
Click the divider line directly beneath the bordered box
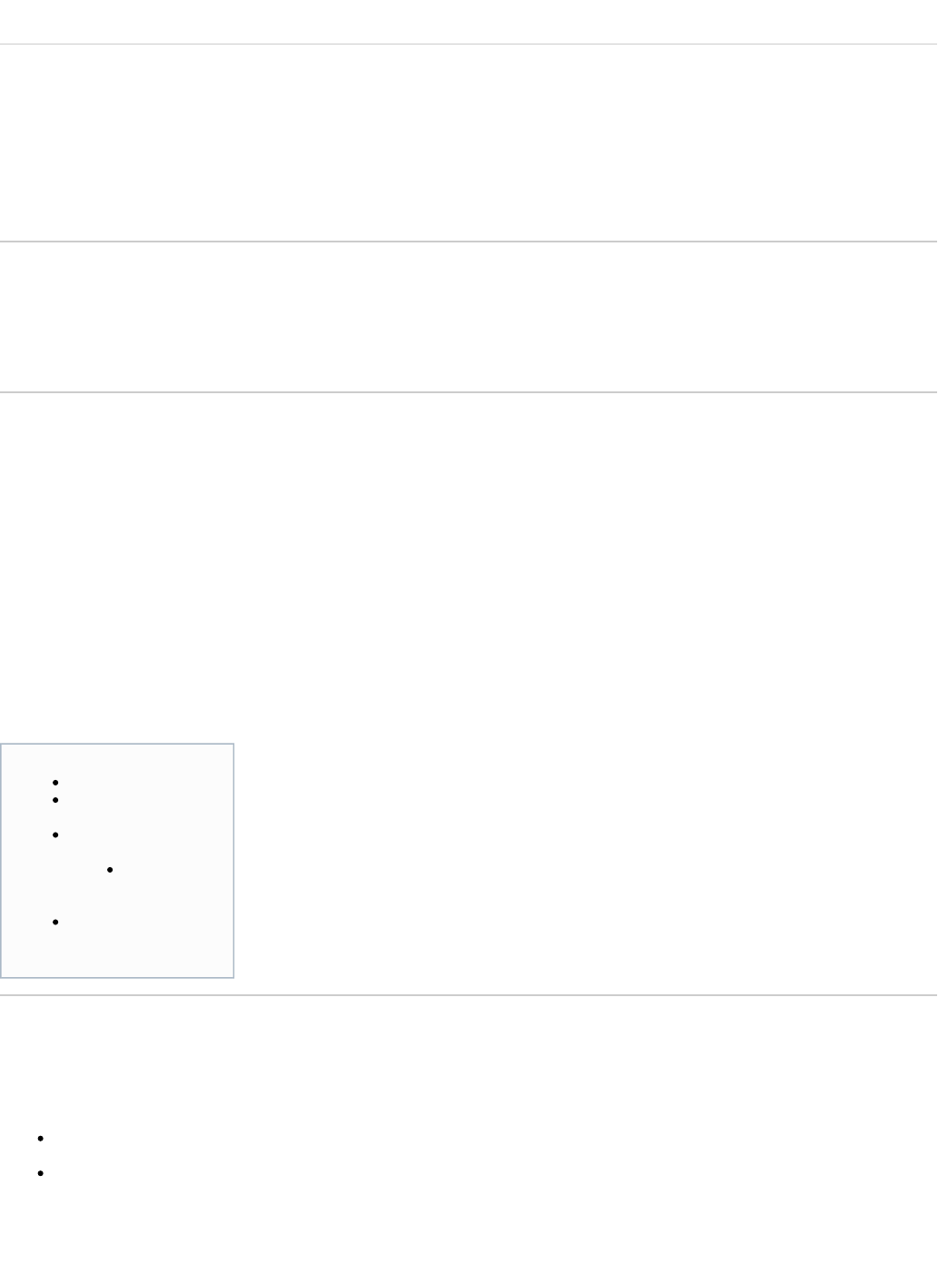[x=469, y=995]
